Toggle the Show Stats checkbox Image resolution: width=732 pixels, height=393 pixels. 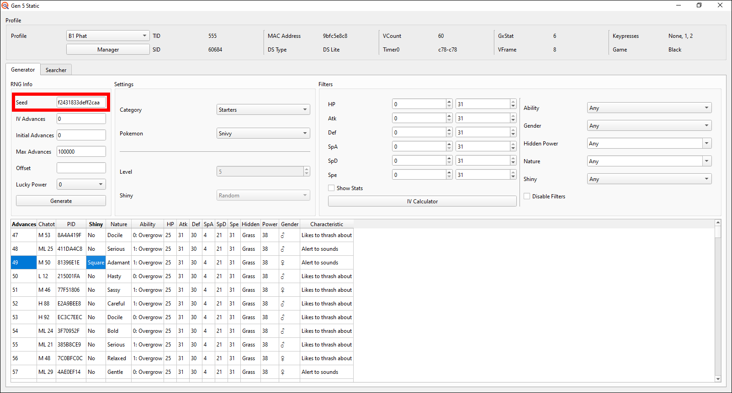coord(331,188)
